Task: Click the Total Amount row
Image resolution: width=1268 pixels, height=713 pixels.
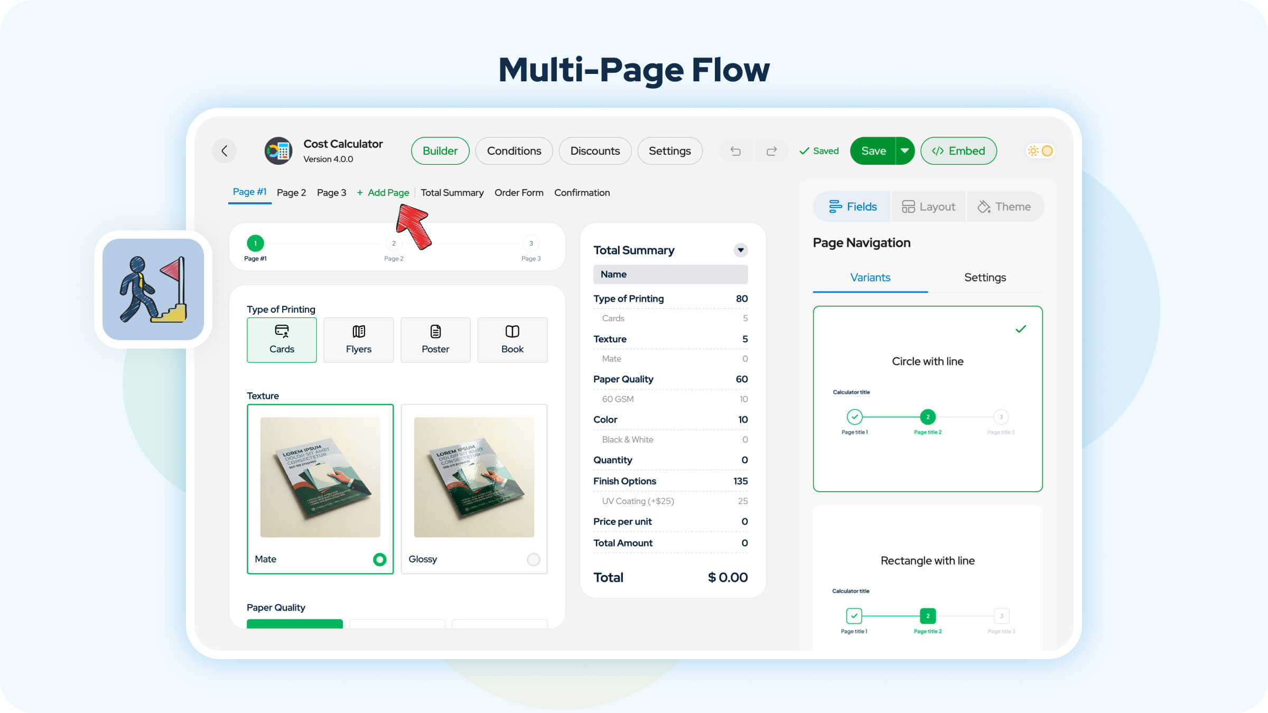Action: click(670, 543)
